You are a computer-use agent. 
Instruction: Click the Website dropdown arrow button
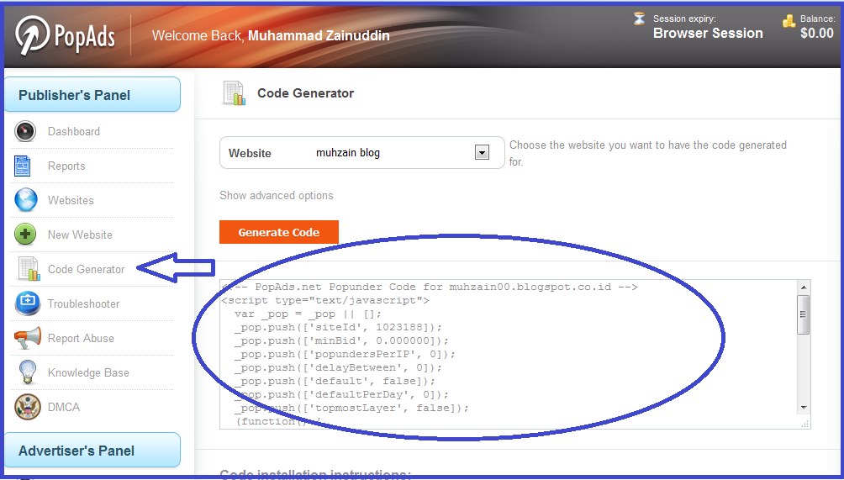point(482,153)
